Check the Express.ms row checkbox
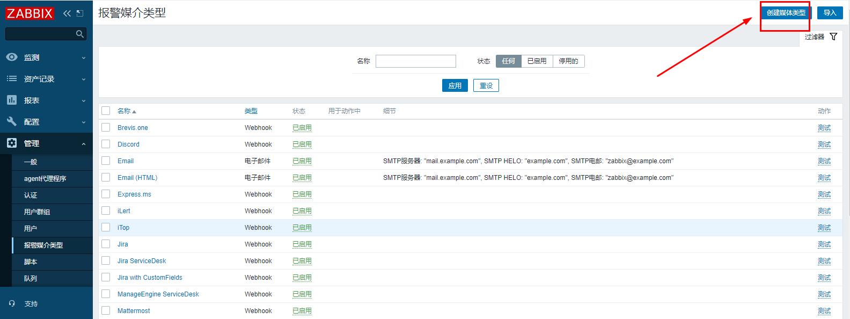The image size is (850, 319). [x=106, y=194]
